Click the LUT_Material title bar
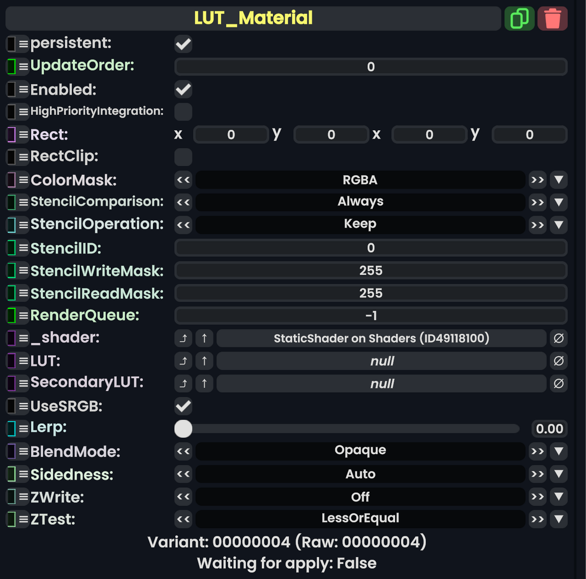Screen dimensions: 586x579 pos(253,18)
